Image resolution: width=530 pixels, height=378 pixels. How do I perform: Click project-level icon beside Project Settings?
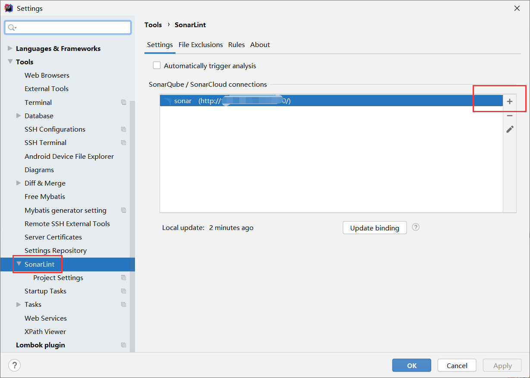click(x=124, y=277)
